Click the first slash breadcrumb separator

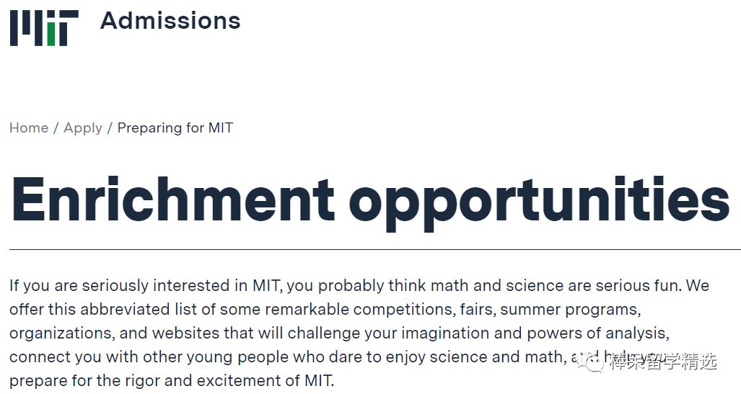tap(56, 128)
